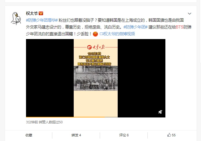Screen dimensions: 201x141
Task: Open the #防弹少年团# hashtag link
Action: pos(135,27)
